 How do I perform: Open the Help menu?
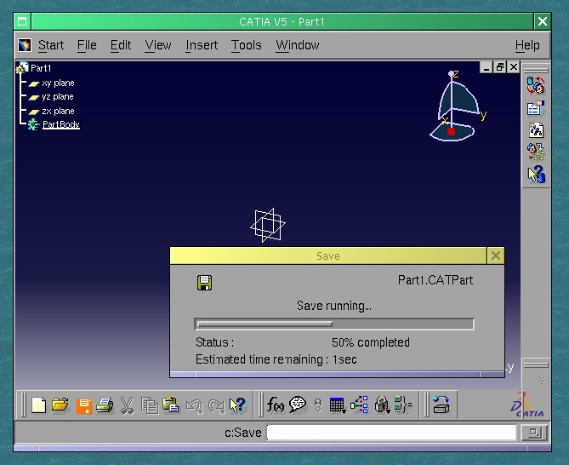(527, 45)
